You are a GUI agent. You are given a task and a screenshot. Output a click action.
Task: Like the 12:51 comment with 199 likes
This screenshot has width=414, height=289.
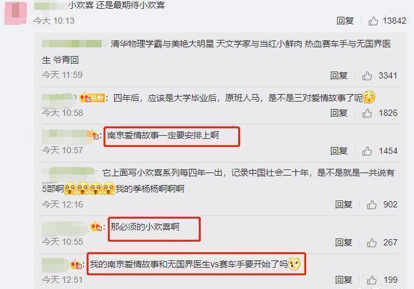[372, 280]
